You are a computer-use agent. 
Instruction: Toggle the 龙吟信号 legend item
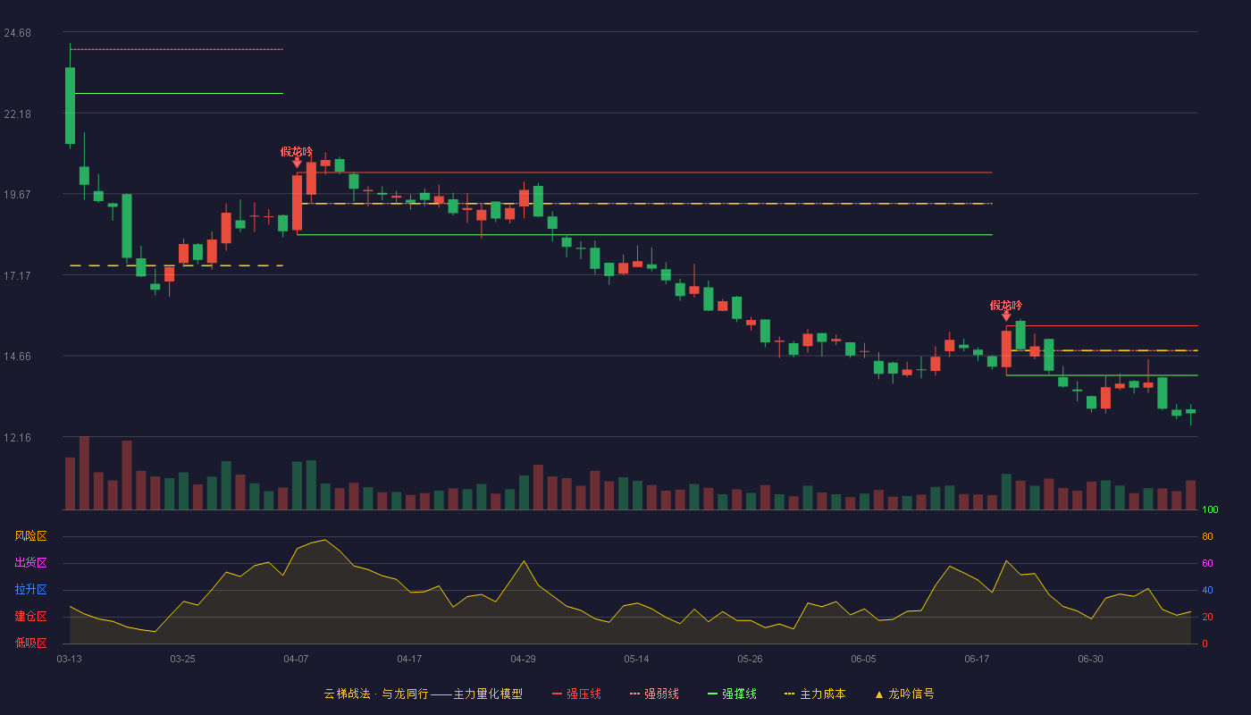point(903,694)
